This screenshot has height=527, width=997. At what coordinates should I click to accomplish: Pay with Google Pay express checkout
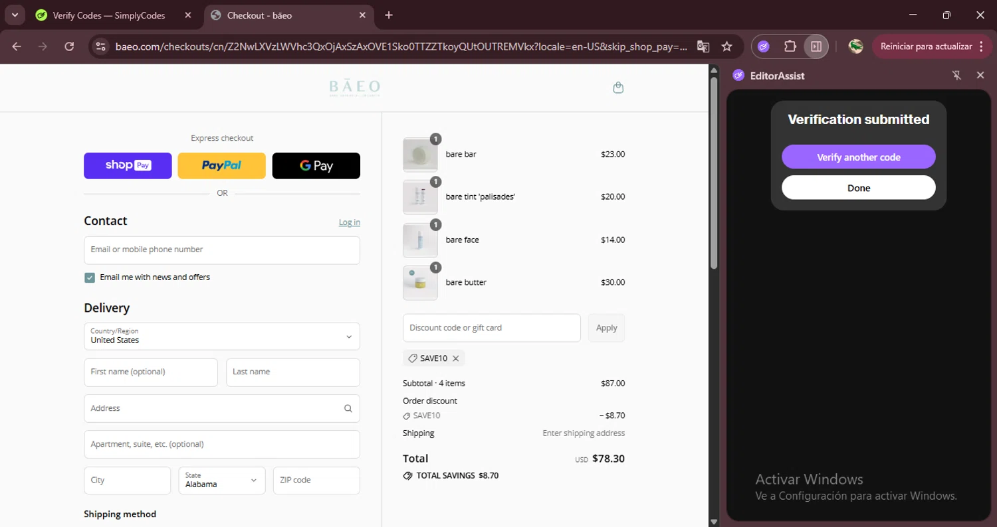coord(316,166)
